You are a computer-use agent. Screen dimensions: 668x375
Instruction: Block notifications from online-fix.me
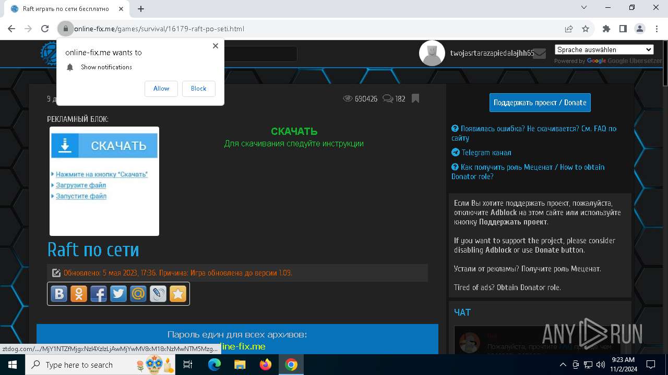[198, 89]
